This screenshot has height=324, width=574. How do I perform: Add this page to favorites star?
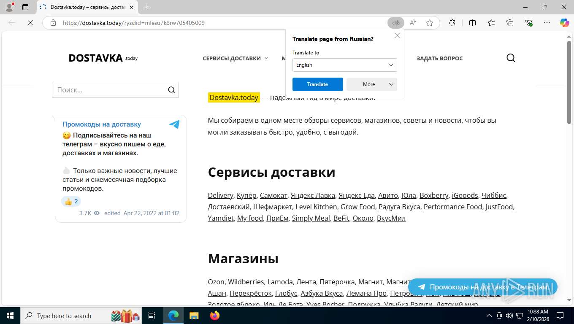(430, 23)
